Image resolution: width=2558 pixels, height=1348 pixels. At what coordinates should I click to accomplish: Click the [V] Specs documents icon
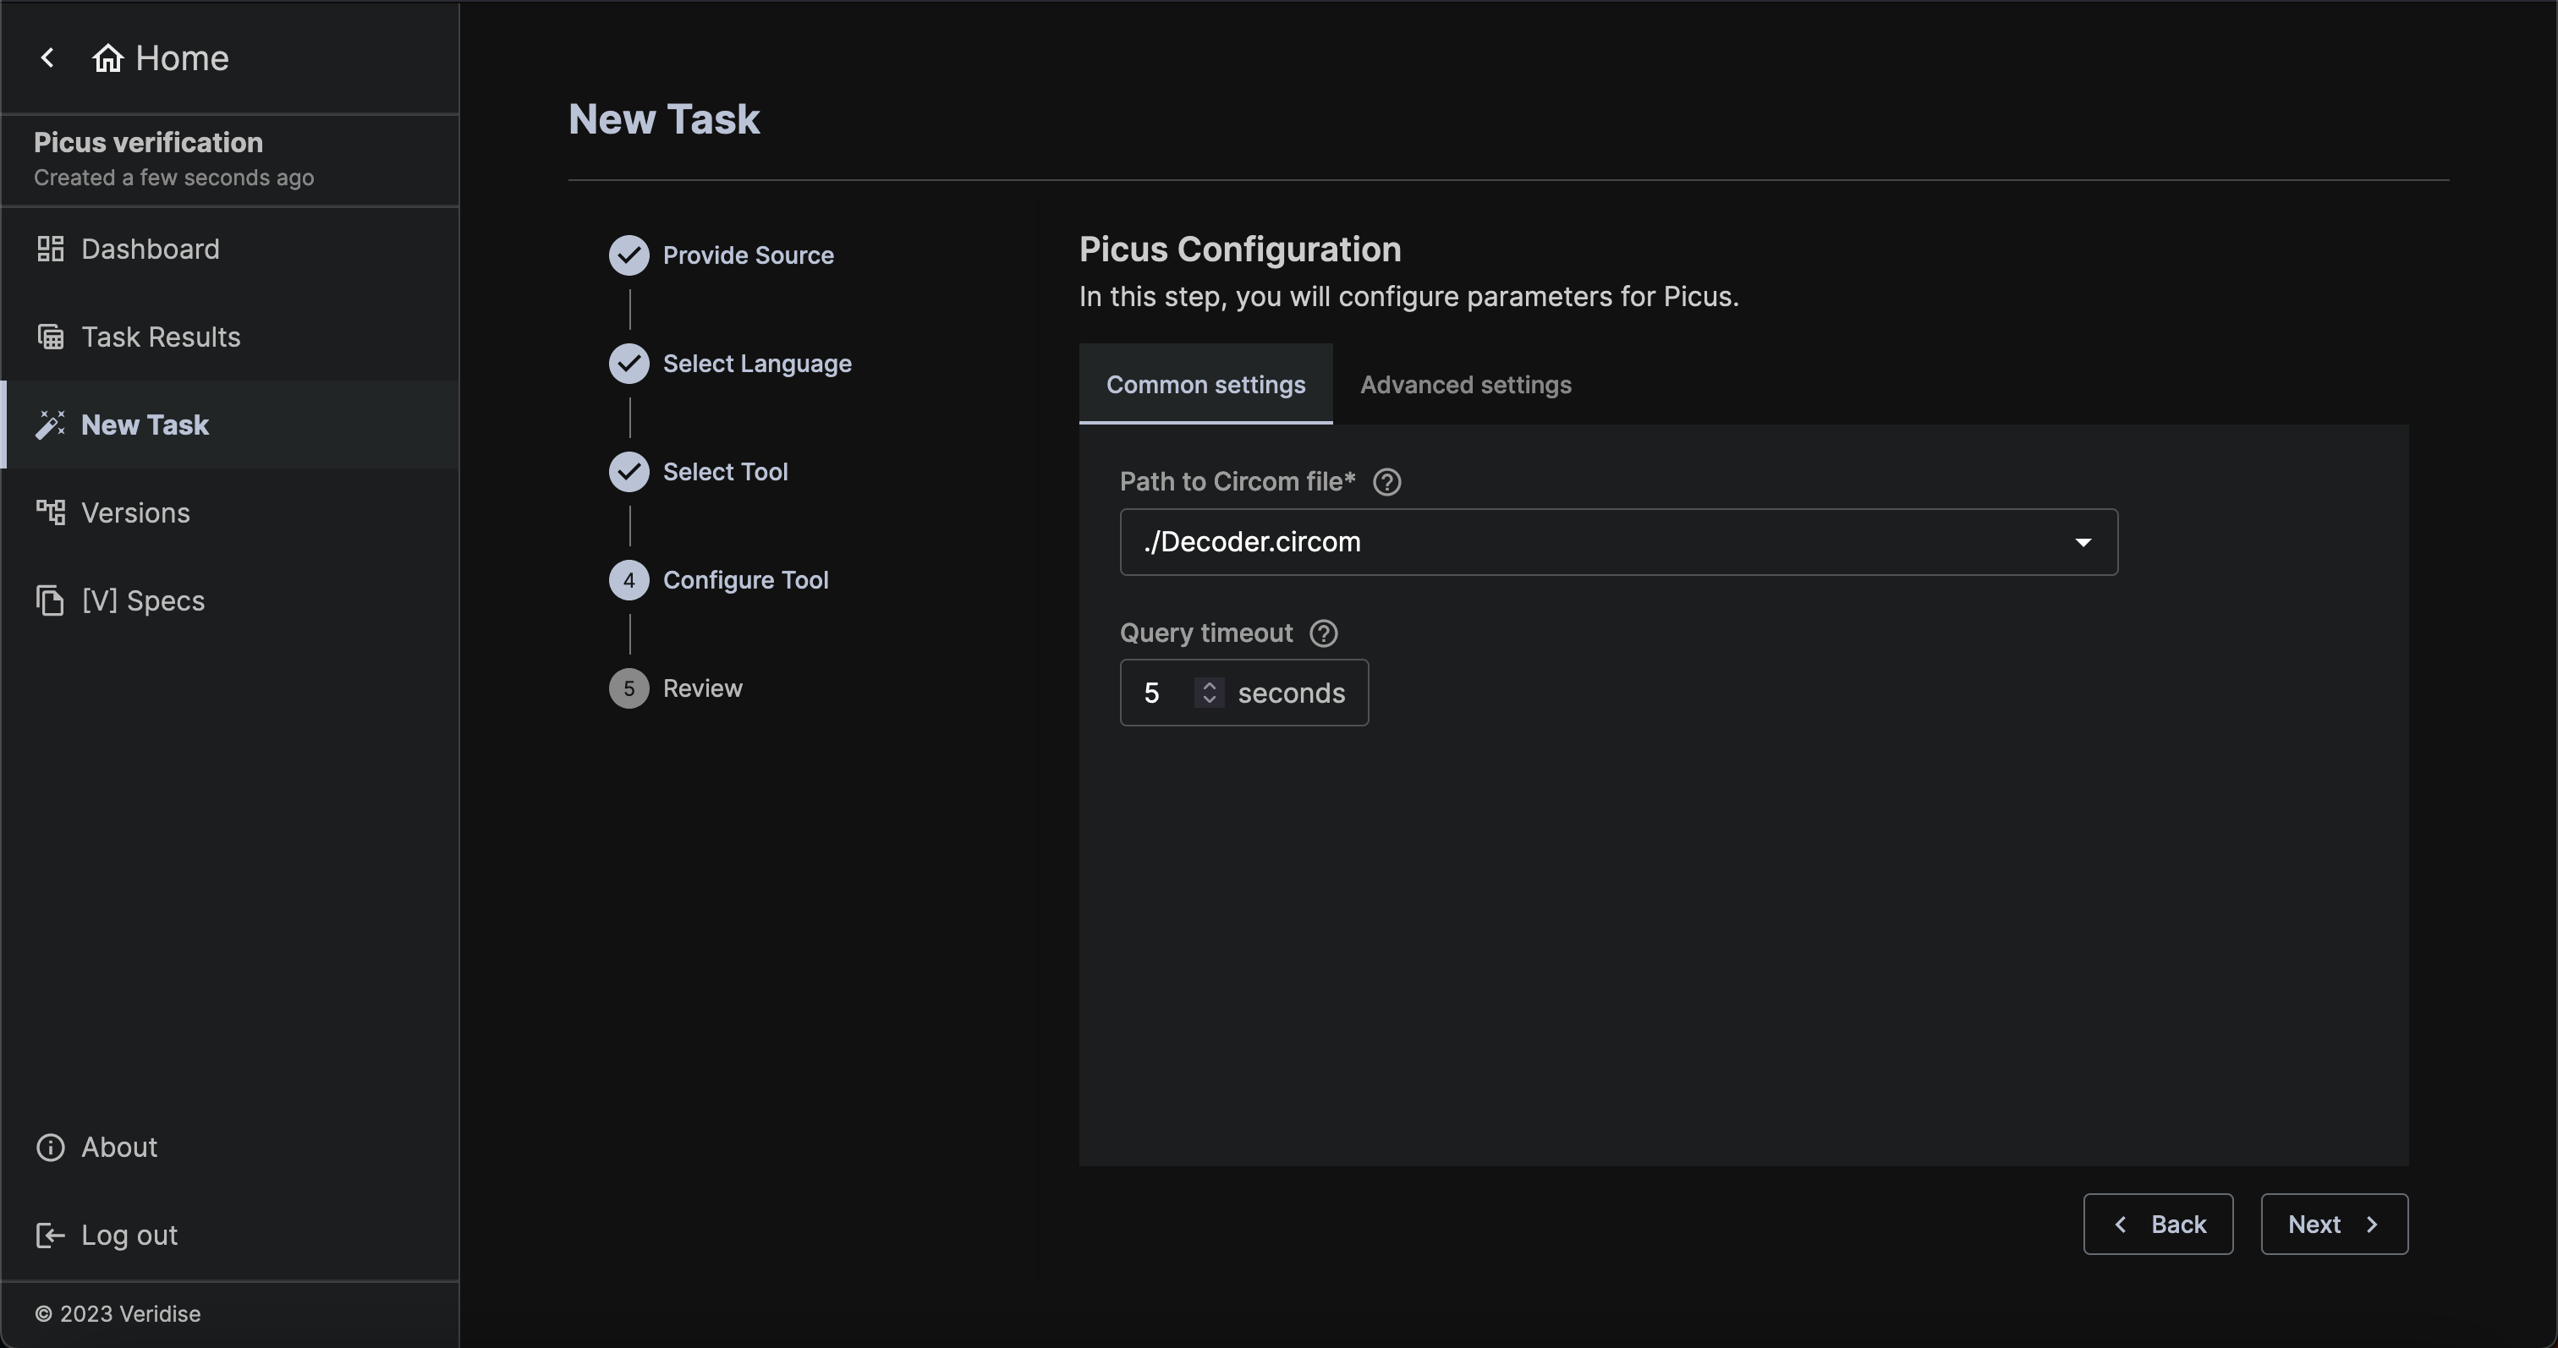pos(51,600)
